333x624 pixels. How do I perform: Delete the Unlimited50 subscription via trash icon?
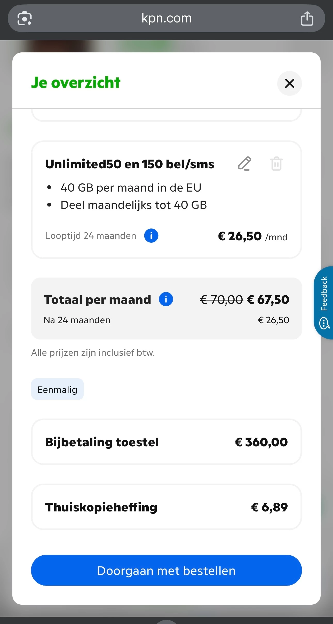point(276,164)
